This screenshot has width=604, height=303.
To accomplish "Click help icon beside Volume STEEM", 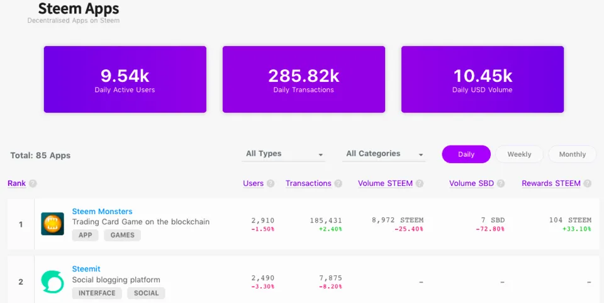I will click(x=420, y=184).
